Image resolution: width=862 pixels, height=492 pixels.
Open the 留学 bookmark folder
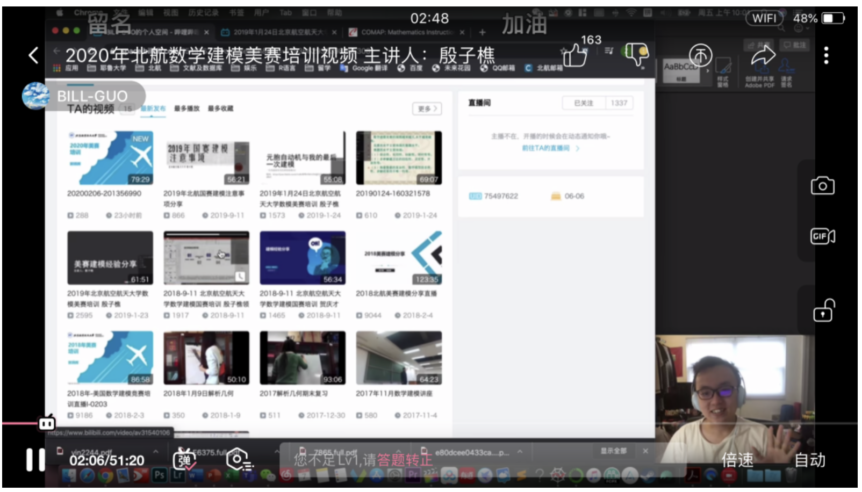pos(318,68)
